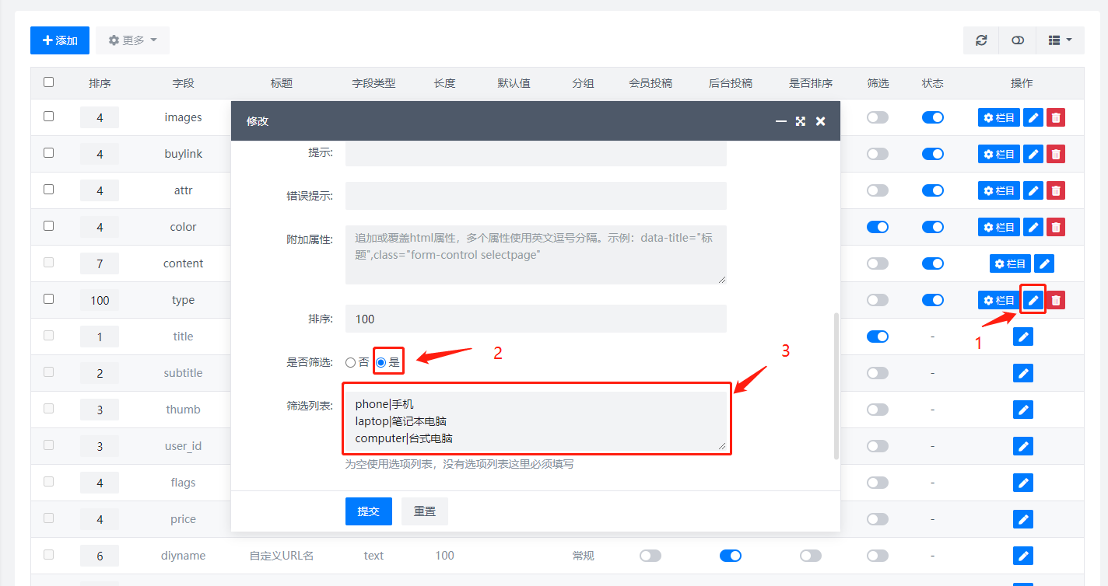1108x586 pixels.
Task: Click the 重置 reset button
Action: pyautogui.click(x=425, y=511)
